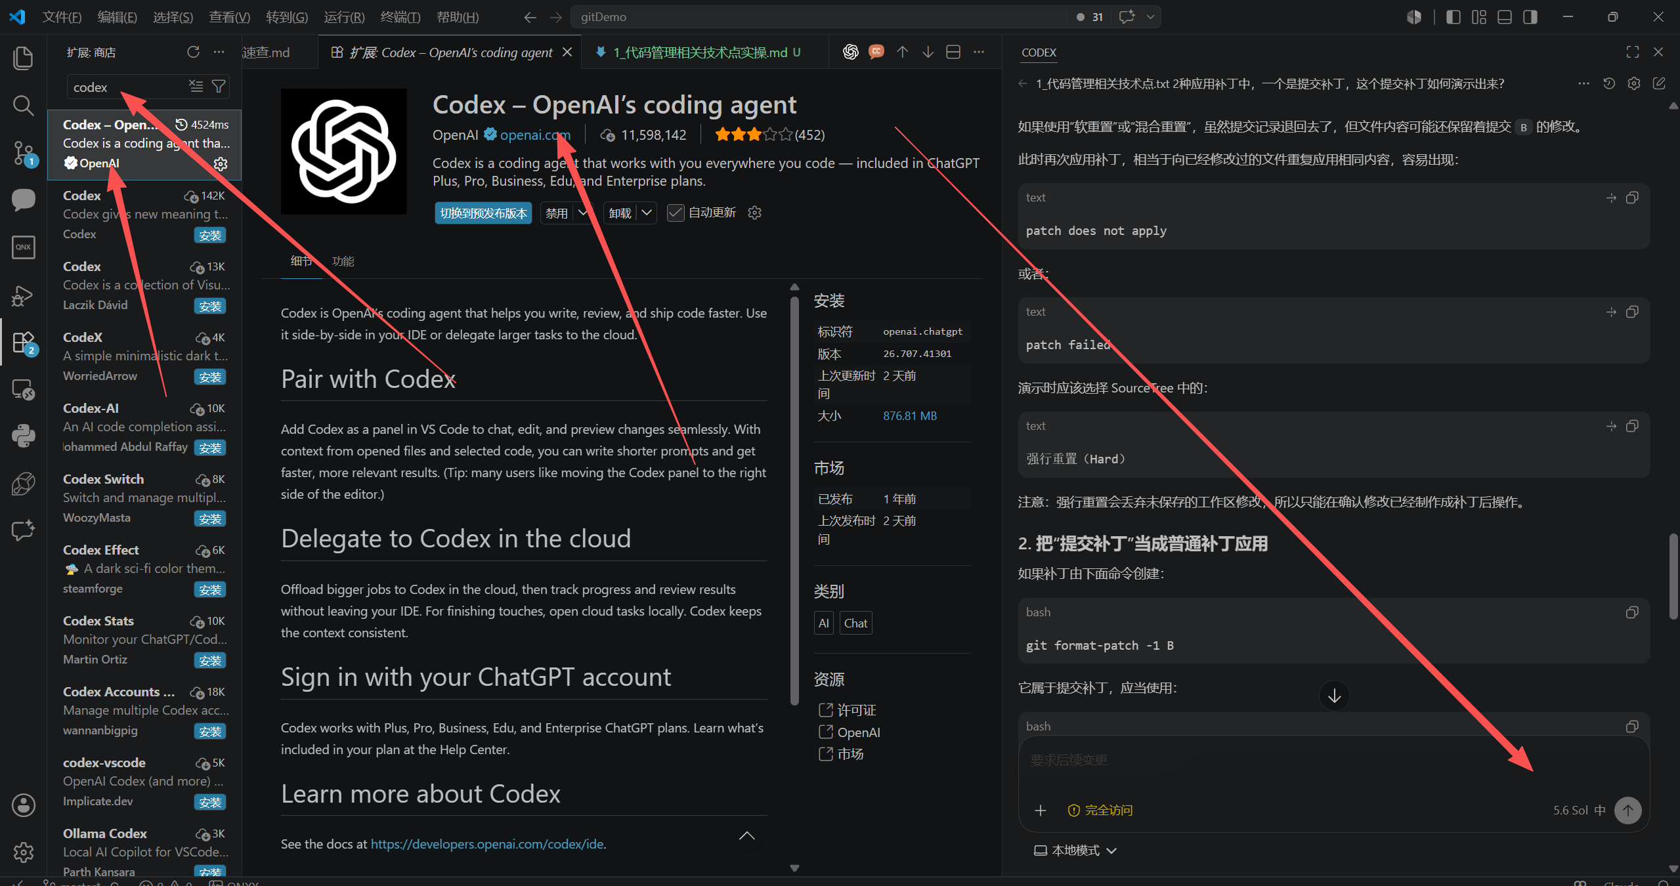Switch to the 功能 tab of the extension
This screenshot has width=1680, height=886.
coord(343,261)
